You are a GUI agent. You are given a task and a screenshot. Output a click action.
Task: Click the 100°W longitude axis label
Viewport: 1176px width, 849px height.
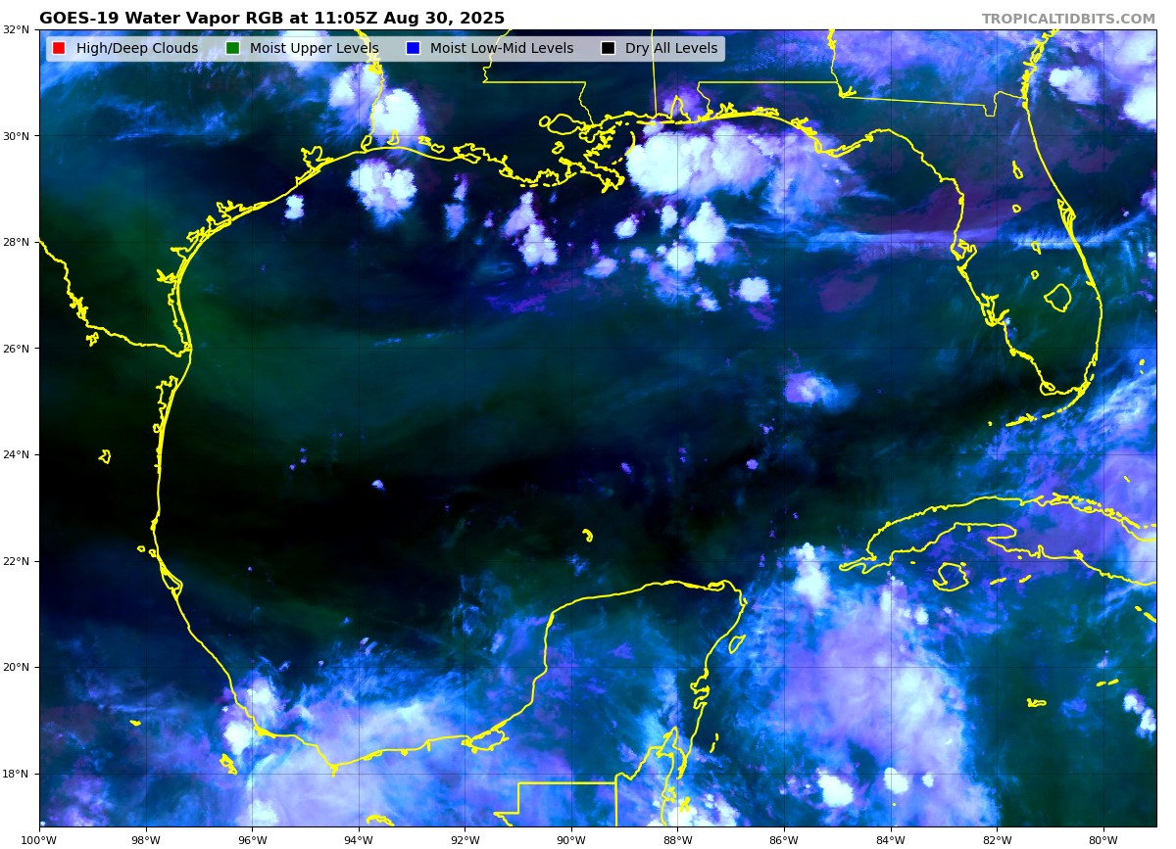39,839
